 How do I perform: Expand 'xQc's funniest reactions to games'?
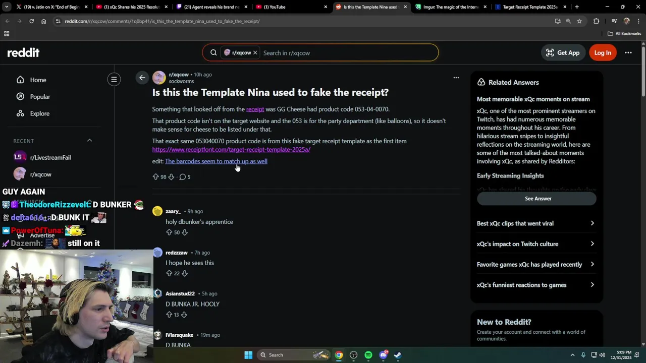point(535,285)
